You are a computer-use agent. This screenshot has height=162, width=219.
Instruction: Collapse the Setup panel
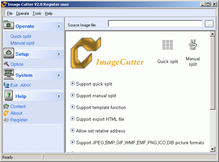pos(59,54)
